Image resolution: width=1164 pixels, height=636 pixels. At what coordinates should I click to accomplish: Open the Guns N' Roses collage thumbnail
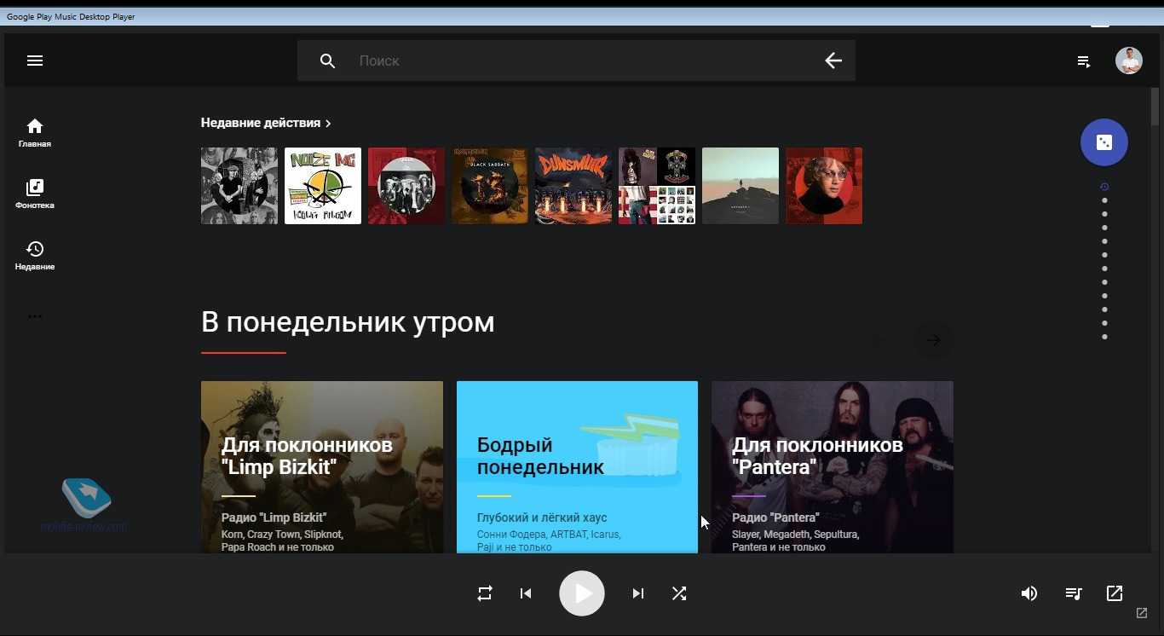pos(657,186)
